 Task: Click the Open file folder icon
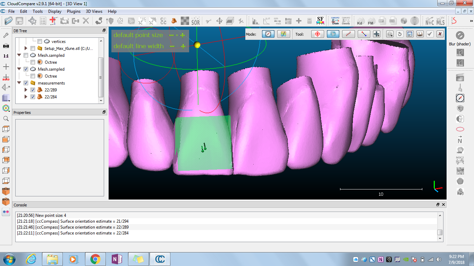(8, 21)
